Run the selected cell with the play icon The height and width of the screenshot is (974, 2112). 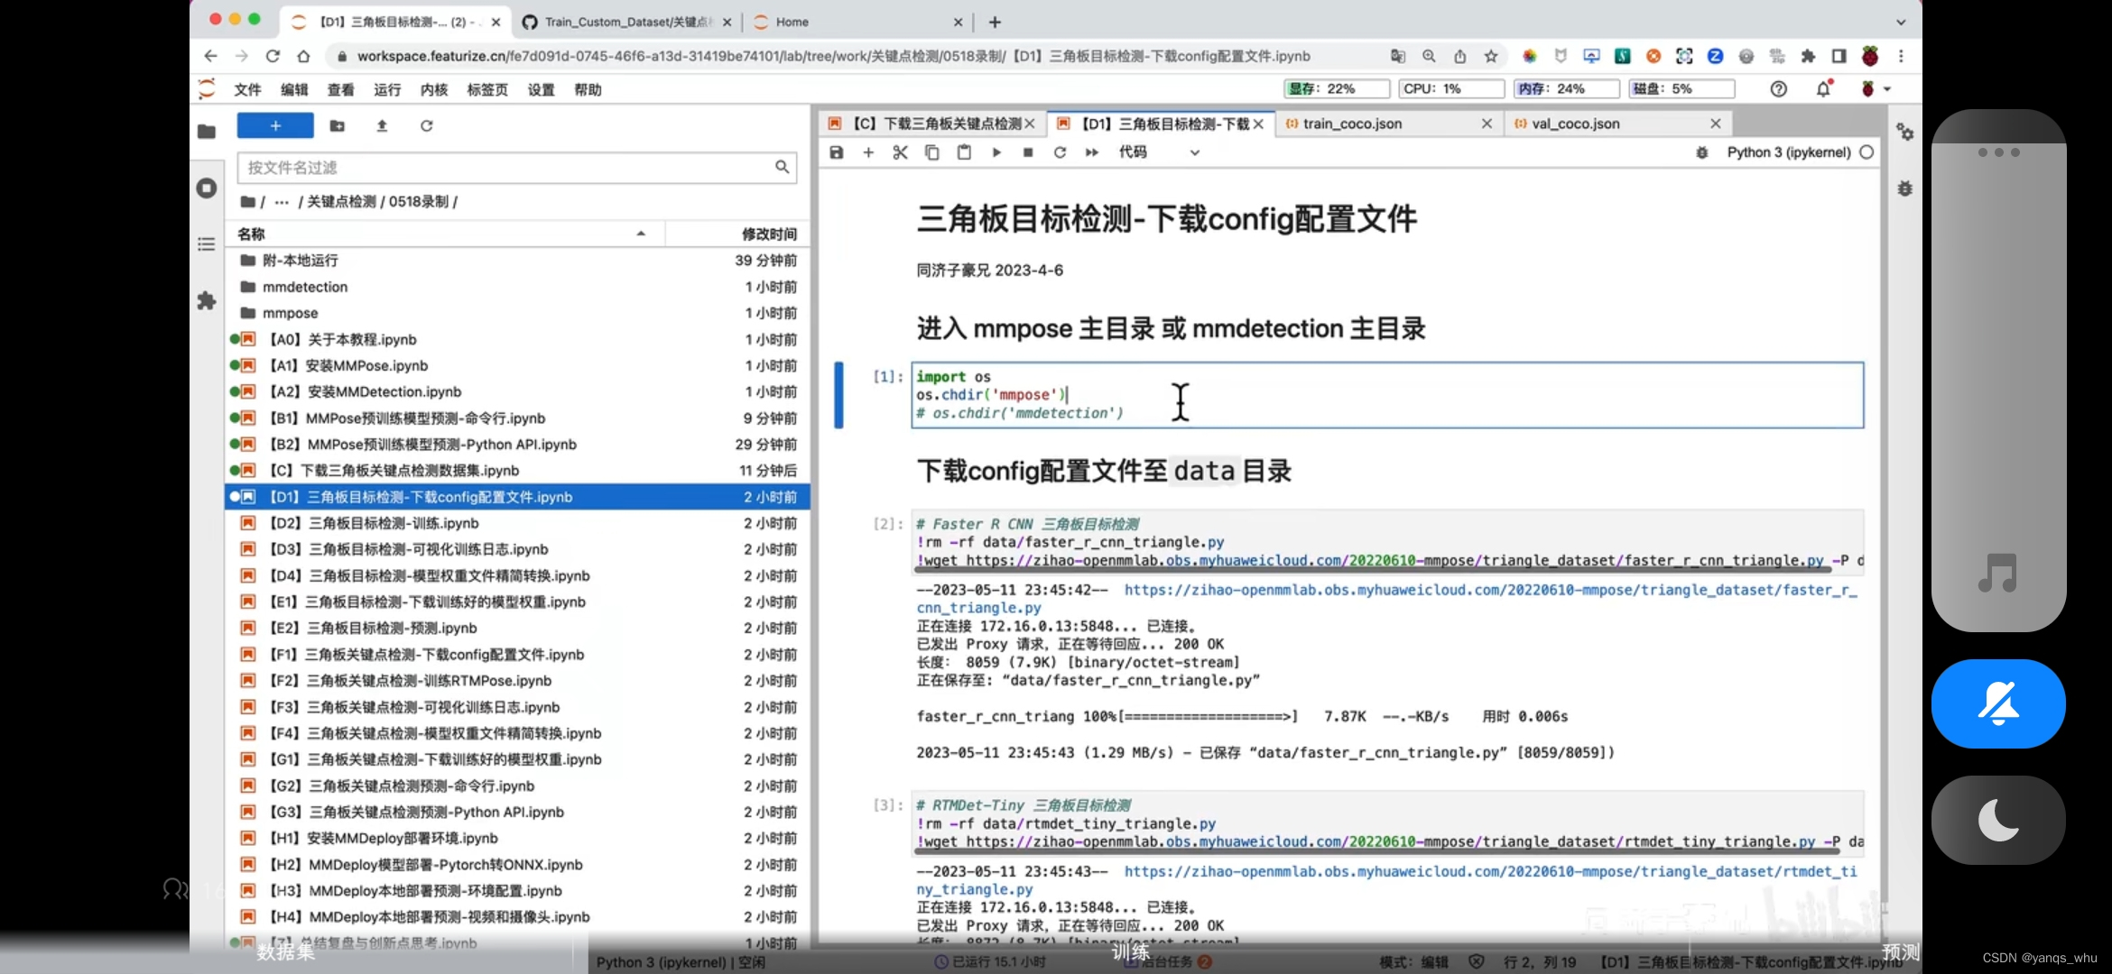click(x=996, y=152)
